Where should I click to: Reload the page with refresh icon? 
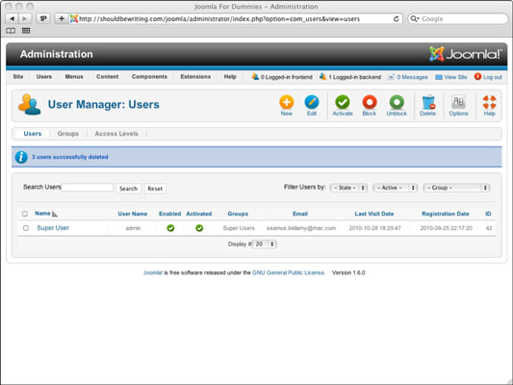click(396, 19)
